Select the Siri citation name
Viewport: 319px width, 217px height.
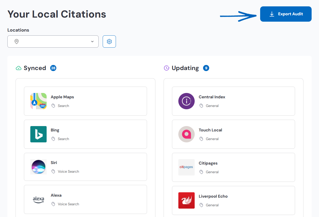[x=54, y=162]
